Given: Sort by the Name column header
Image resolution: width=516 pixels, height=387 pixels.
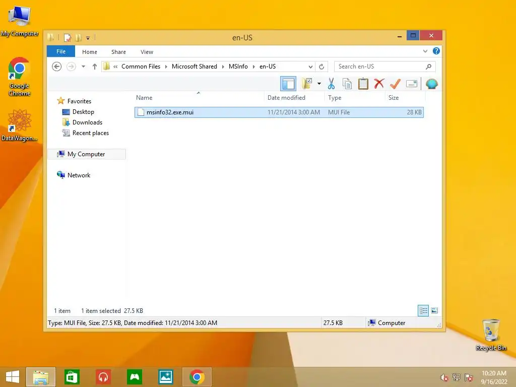Looking at the screenshot, I should (199, 97).
